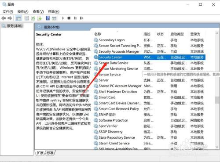
Task: Select the Smart Card service row
Action: click(150, 97)
